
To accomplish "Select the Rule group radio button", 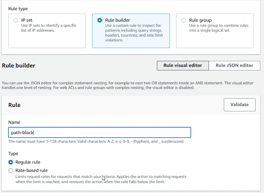I will [183, 20].
